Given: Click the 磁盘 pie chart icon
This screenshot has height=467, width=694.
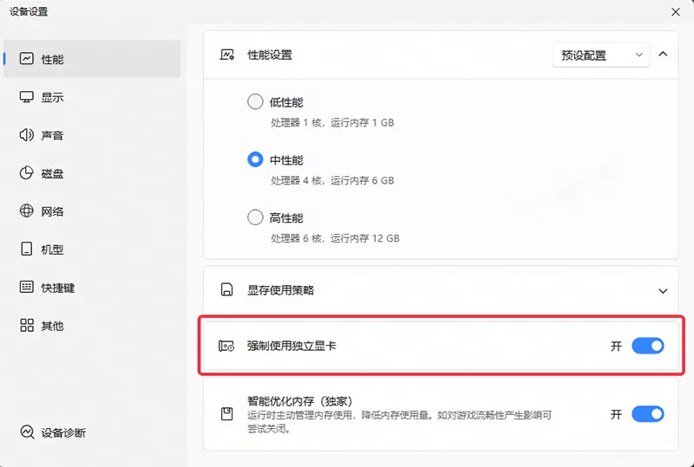Looking at the screenshot, I should tap(27, 173).
